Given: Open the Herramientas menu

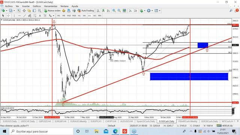Looking at the screenshot, I should point(51,6).
